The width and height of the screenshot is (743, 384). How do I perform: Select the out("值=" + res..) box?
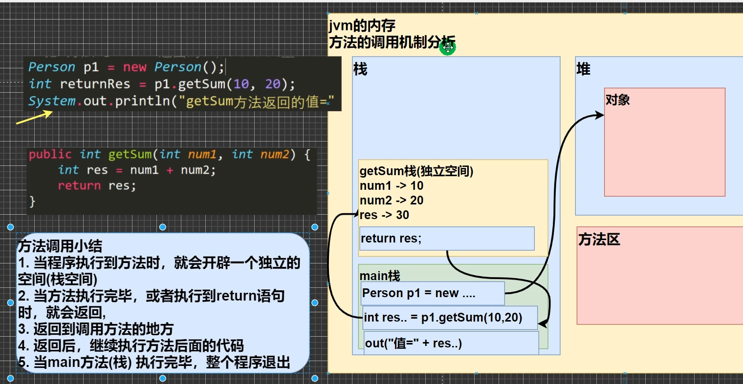(x=451, y=343)
